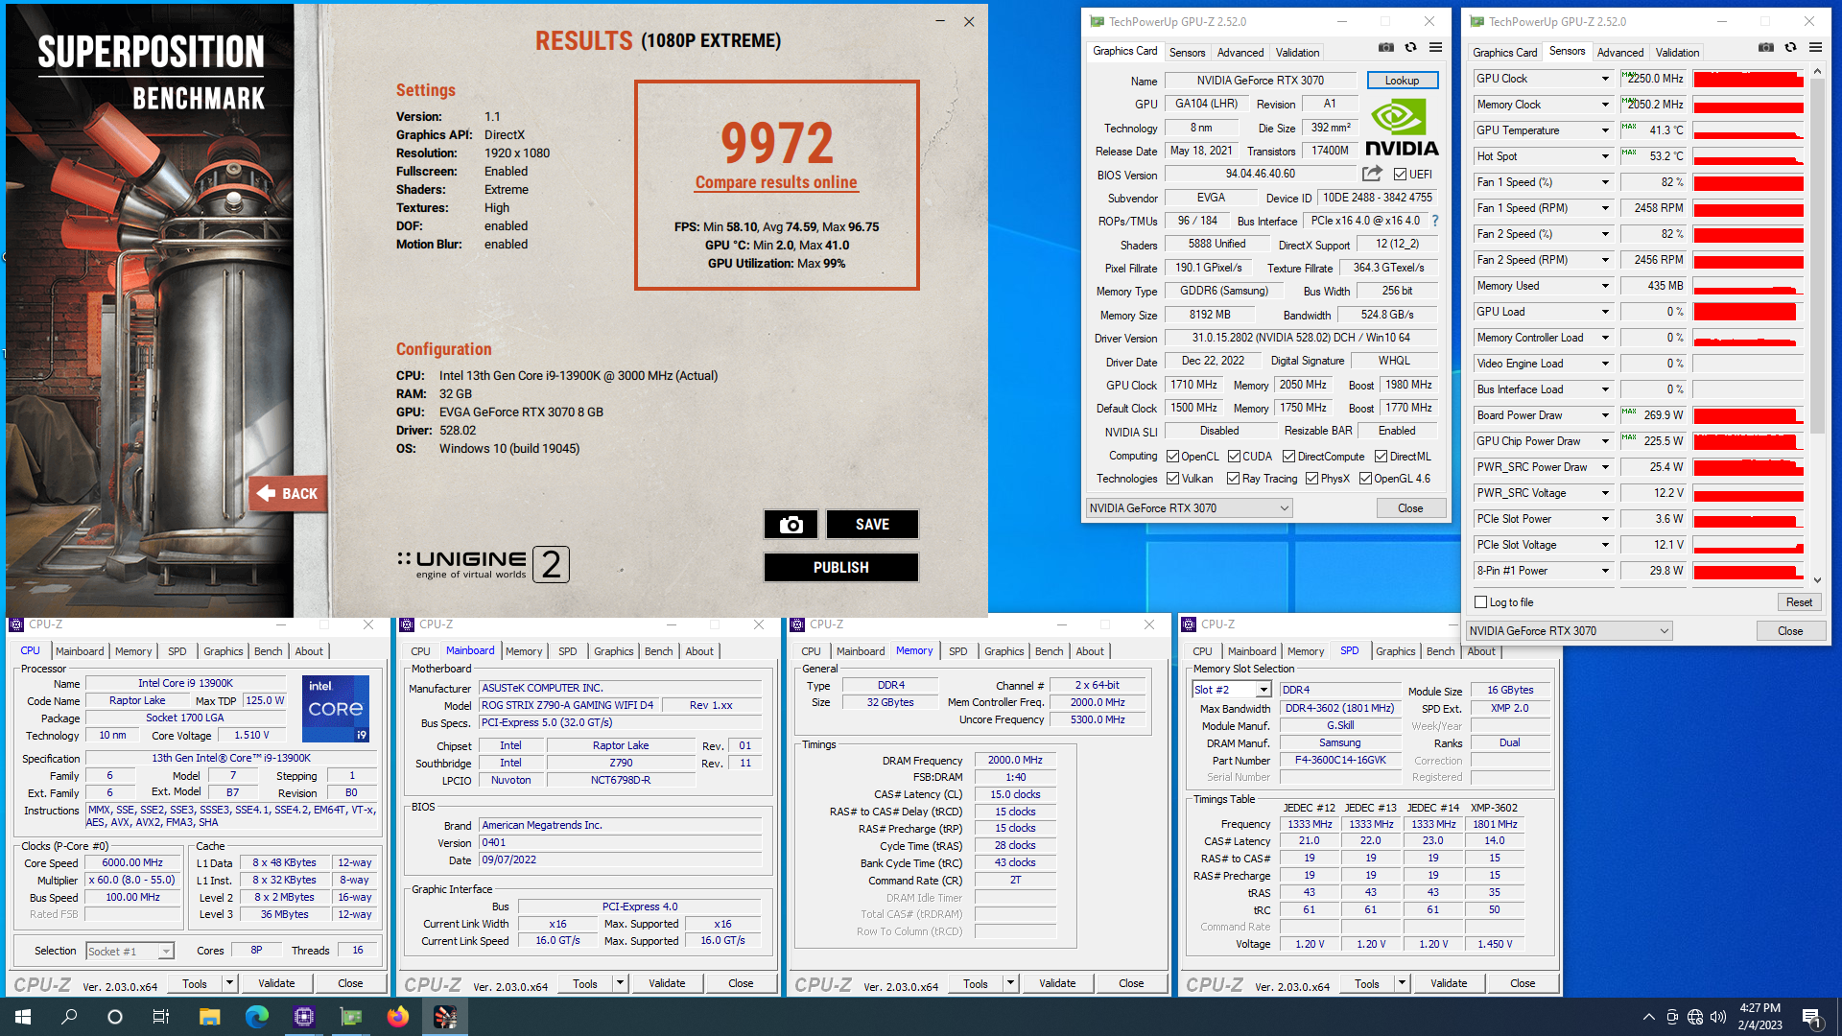The height and width of the screenshot is (1036, 1842).
Task: Show hidden system tray icons
Action: [1648, 1017]
